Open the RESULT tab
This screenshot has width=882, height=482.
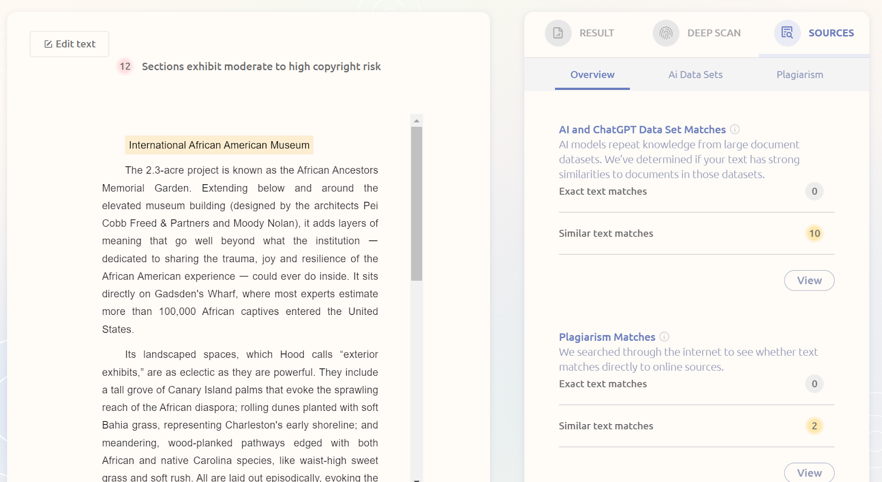[x=580, y=33]
